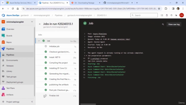Open the browser side panel icon
The height and width of the screenshot is (105, 186).
click(x=173, y=8)
